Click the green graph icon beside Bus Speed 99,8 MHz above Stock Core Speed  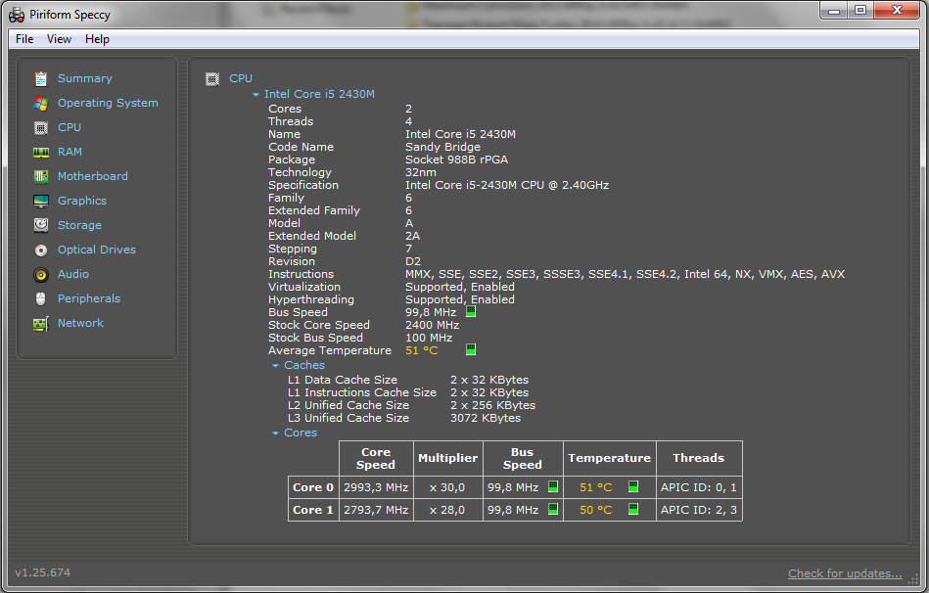coord(471,311)
